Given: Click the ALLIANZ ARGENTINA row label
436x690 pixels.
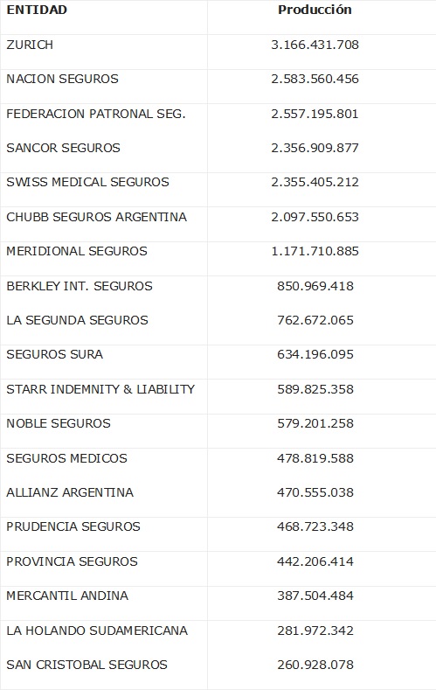Looking at the screenshot, I should [70, 492].
